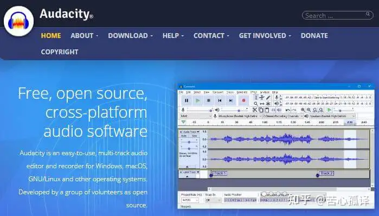The height and width of the screenshot is (216, 379).
Task: Expand the DOWNLOAD navigation menu
Action: click(x=130, y=36)
